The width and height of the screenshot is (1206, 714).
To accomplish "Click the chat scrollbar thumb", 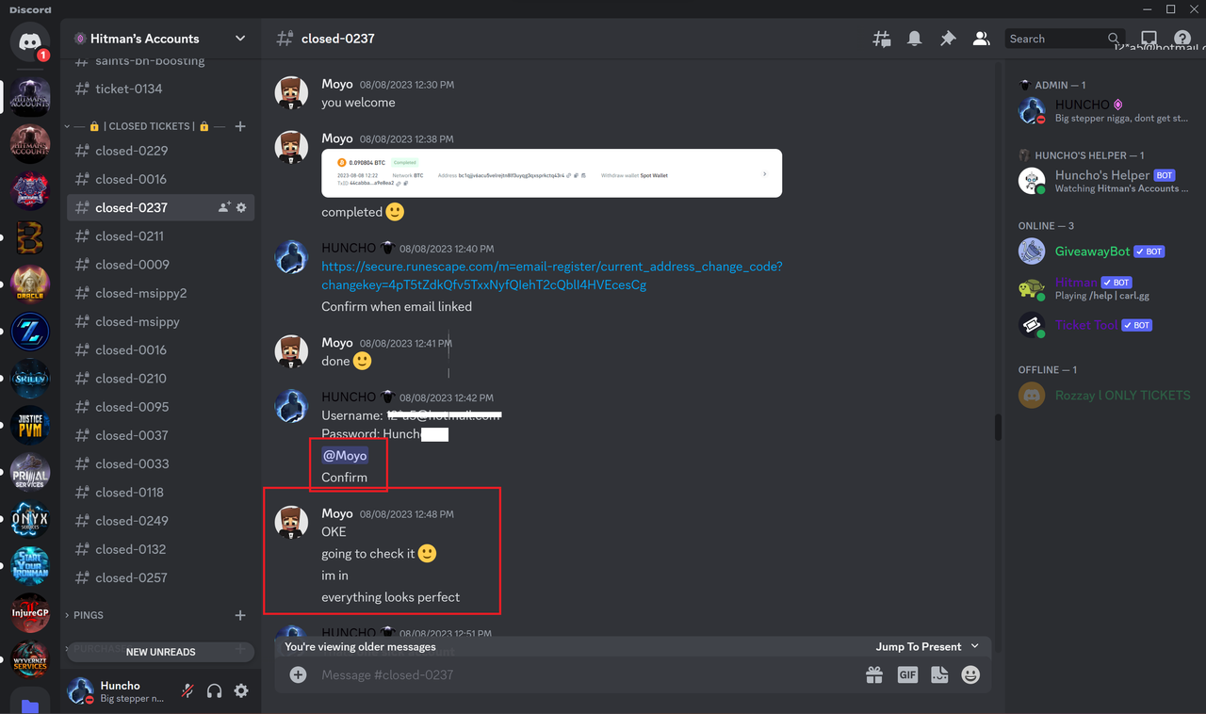I will click(x=998, y=427).
